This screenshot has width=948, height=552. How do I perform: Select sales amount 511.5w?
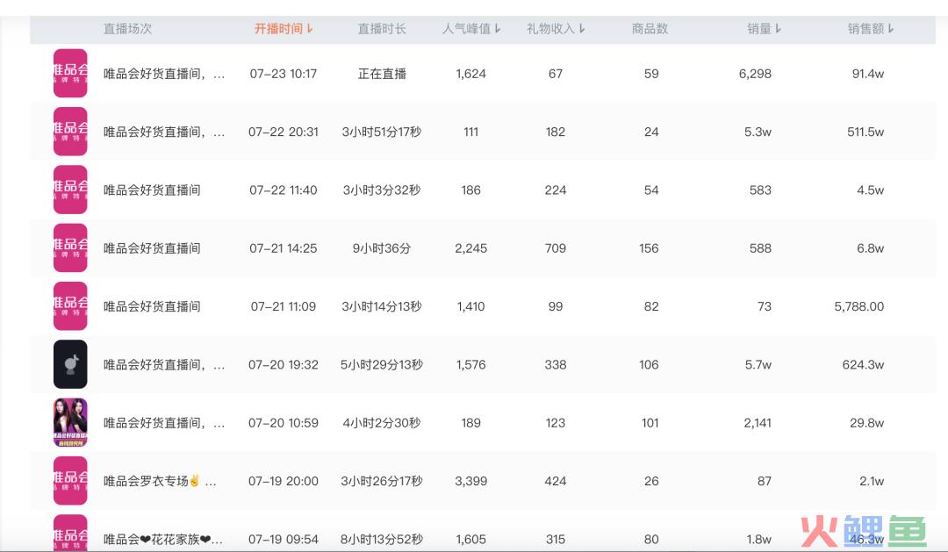tap(865, 132)
